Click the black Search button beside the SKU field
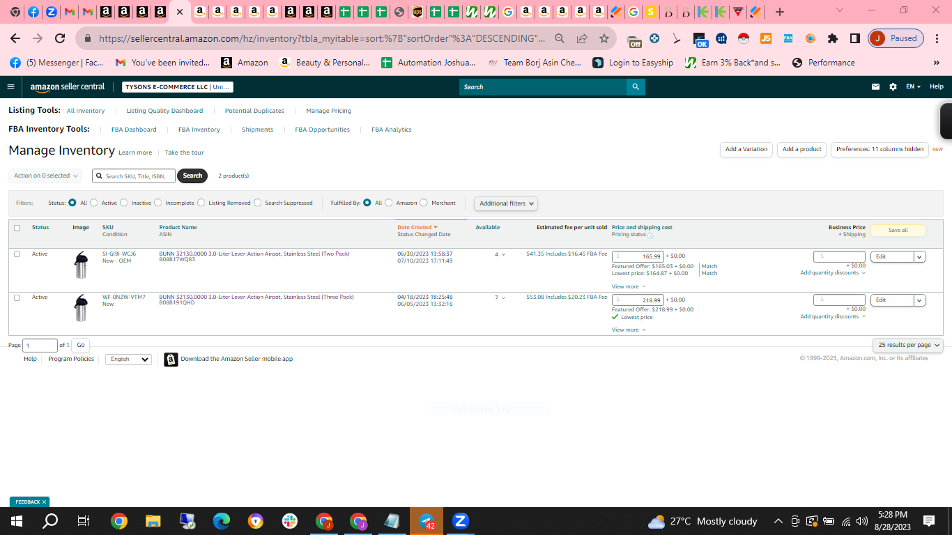The width and height of the screenshot is (952, 535). tap(192, 176)
